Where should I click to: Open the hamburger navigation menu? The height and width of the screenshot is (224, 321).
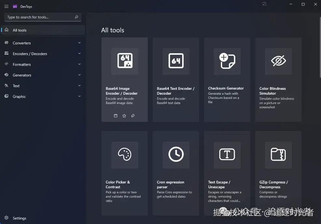click(x=7, y=6)
